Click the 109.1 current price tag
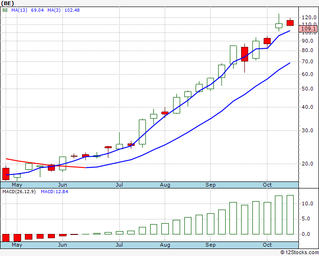 click(x=308, y=29)
